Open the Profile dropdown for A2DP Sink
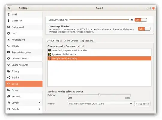 100,104
